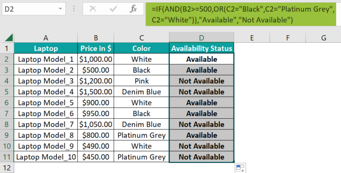The width and height of the screenshot is (341, 173).
Task: Click cell Laptop Model_6
Action: (x=46, y=113)
